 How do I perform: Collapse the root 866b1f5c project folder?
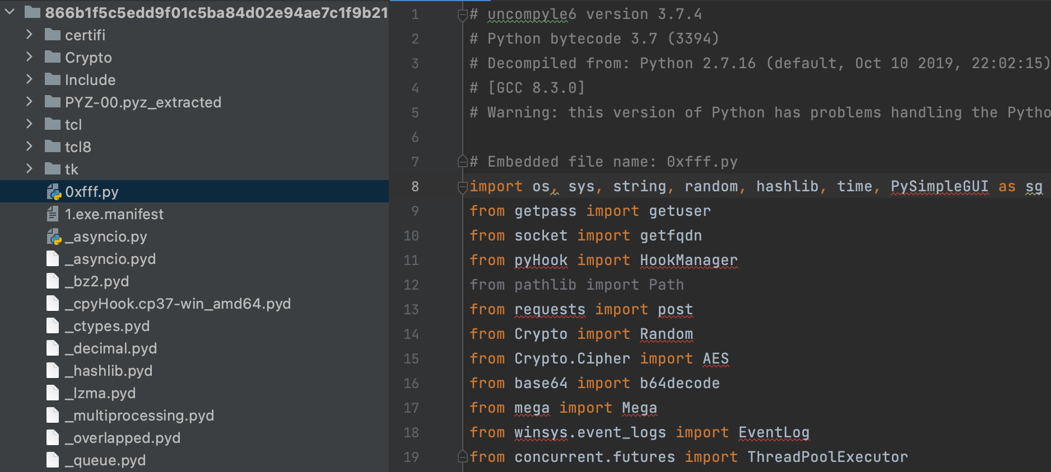tap(10, 12)
